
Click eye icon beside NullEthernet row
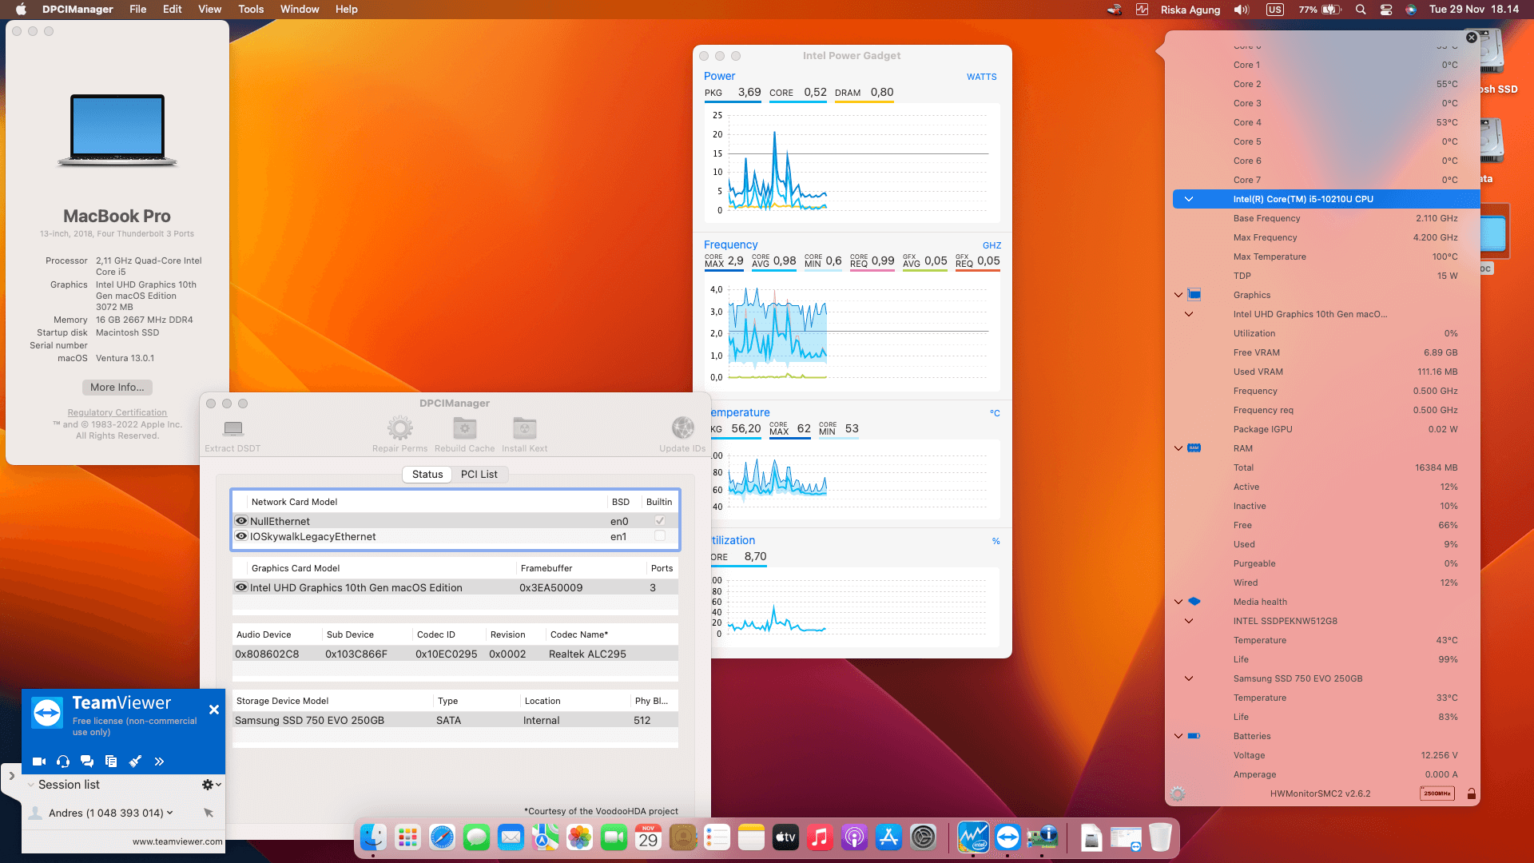[240, 521]
